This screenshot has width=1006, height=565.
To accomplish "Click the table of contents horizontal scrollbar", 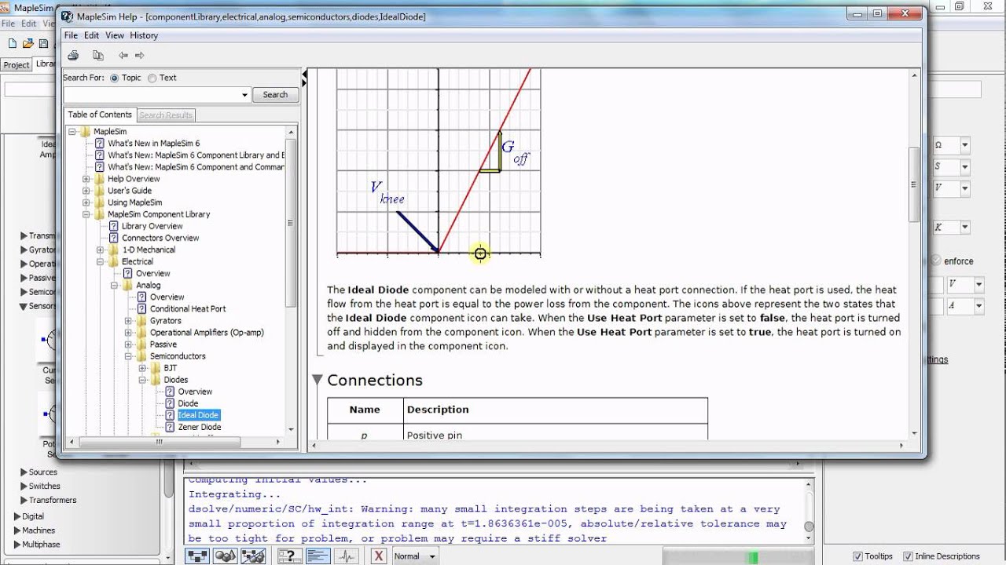I will pos(159,441).
